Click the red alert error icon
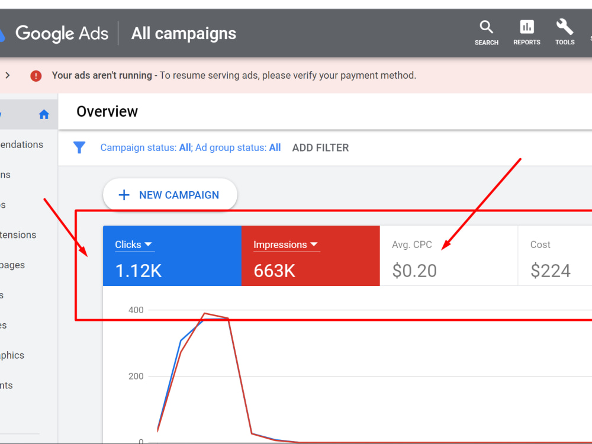The width and height of the screenshot is (592, 444). pyautogui.click(x=36, y=76)
